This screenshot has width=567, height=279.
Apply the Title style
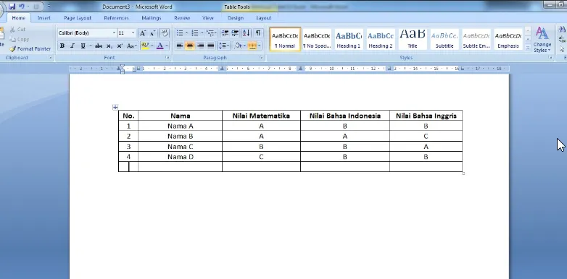coord(413,39)
